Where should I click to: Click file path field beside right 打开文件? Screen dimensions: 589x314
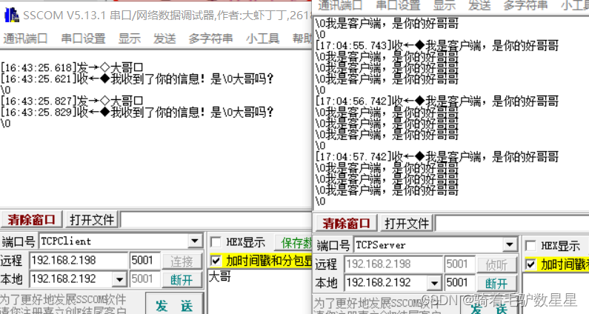coord(512,224)
